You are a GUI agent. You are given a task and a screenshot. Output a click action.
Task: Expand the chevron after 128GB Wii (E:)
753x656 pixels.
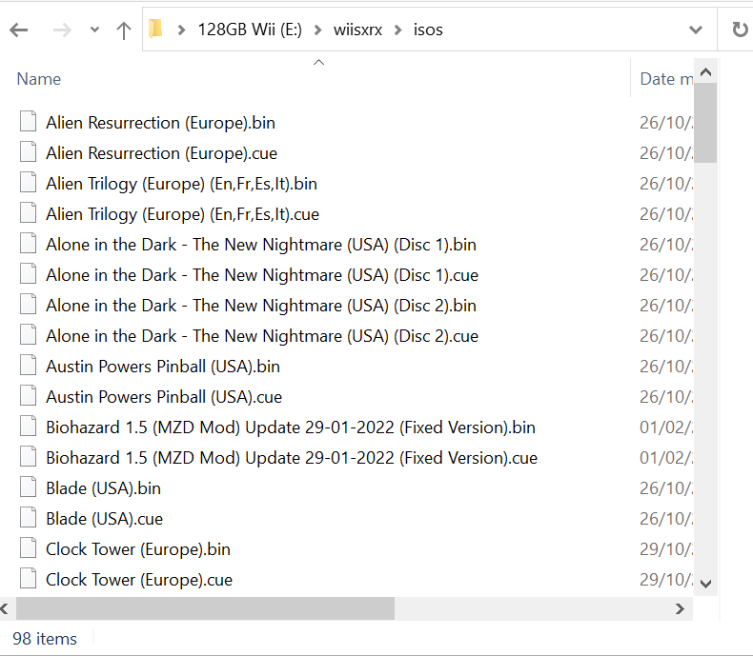pos(317,30)
